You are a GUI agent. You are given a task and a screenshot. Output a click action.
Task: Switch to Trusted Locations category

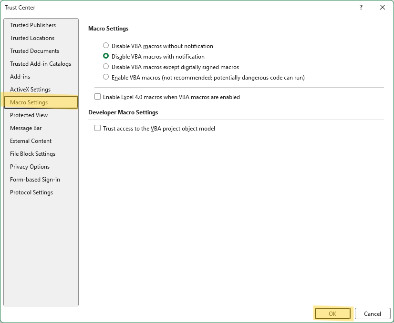pos(32,38)
